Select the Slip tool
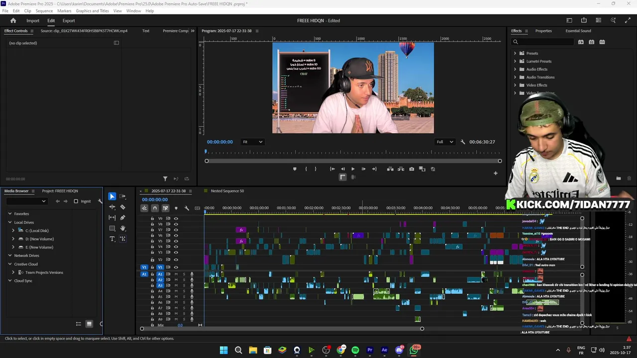This screenshot has height=358, width=637. coord(112,218)
